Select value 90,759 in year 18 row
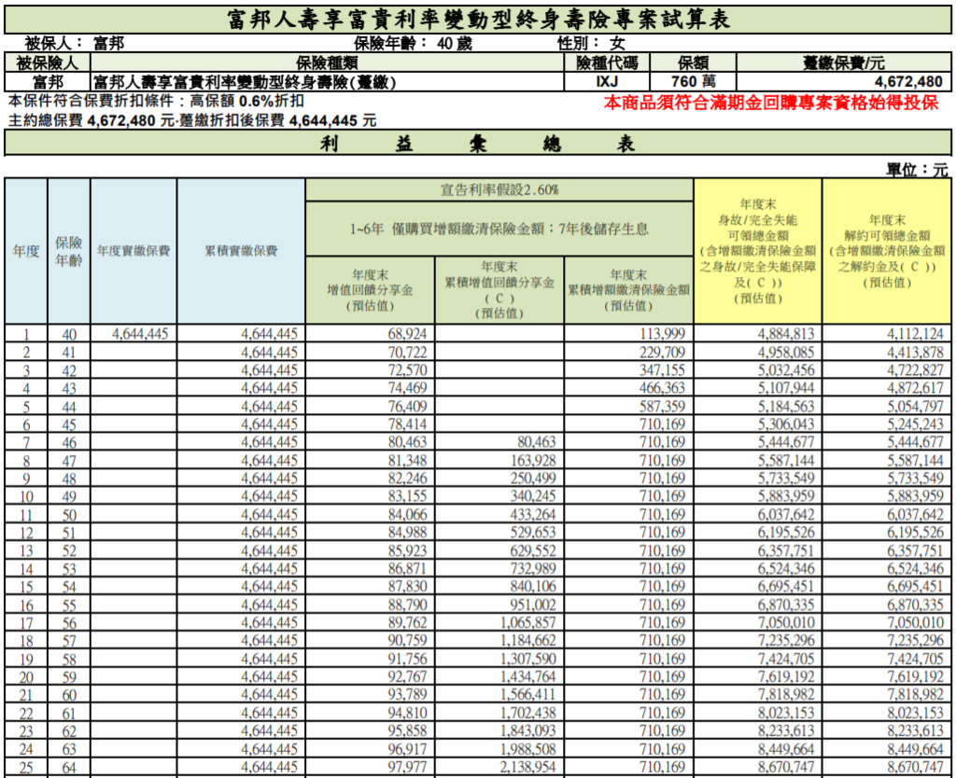This screenshot has width=956, height=778. tap(407, 641)
